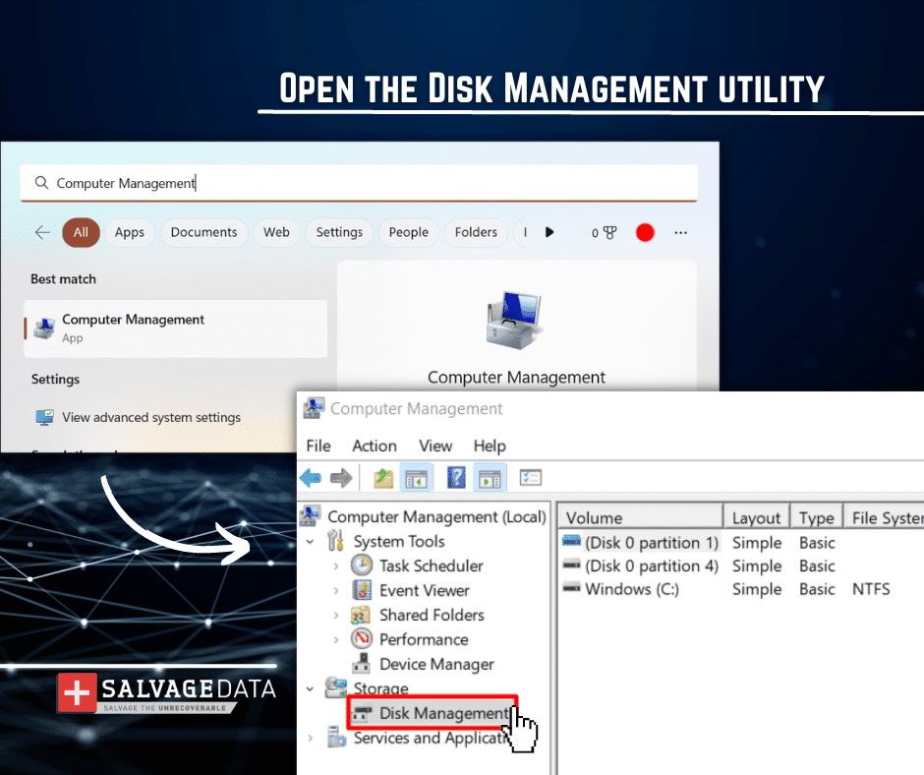Expand Services and Applications node
This screenshot has height=775, width=924.
coord(311,738)
